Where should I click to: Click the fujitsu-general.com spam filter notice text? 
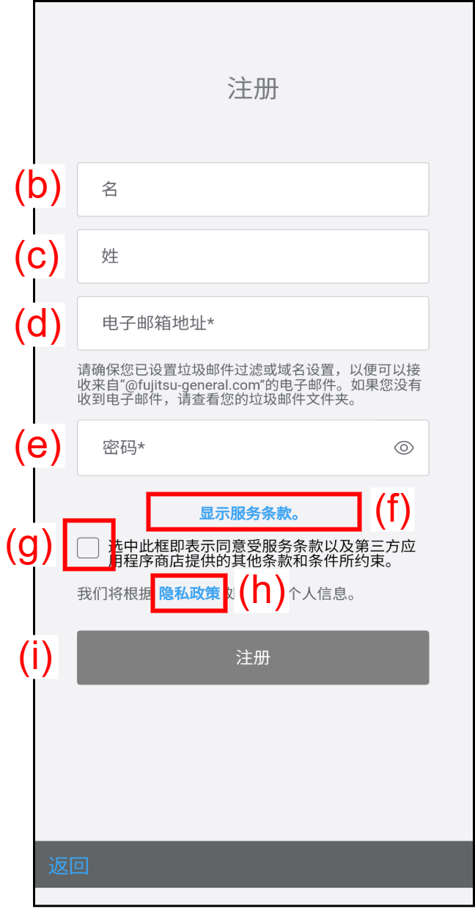point(249,385)
